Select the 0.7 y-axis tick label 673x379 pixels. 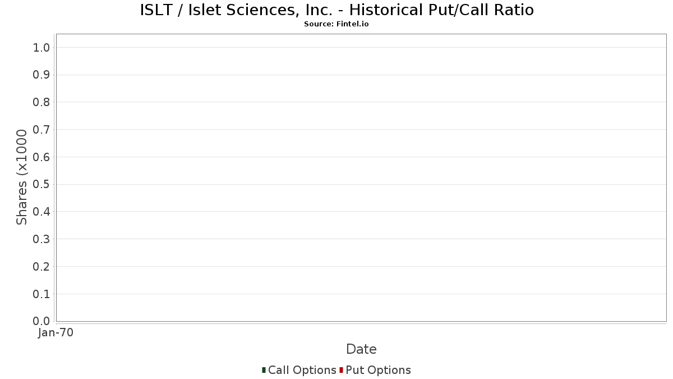(x=42, y=130)
